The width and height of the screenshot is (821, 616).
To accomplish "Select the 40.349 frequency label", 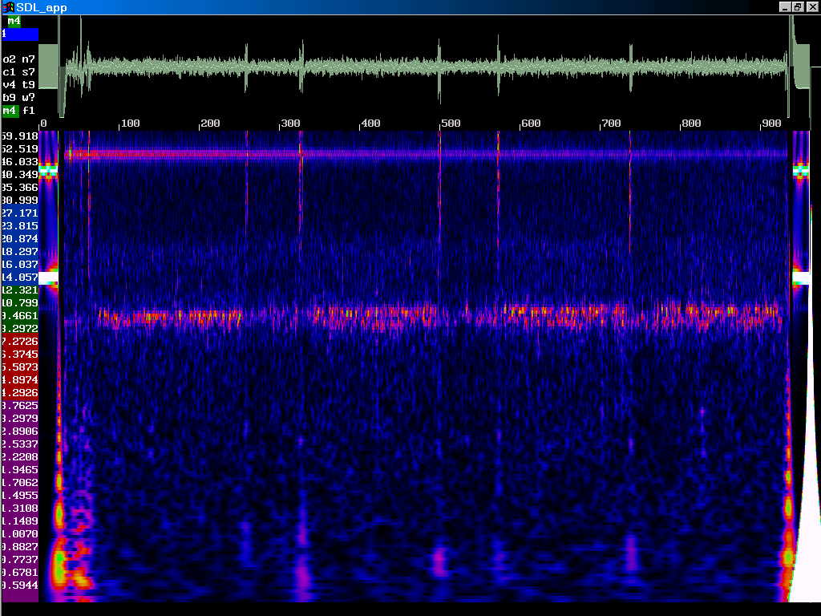I will (20, 174).
